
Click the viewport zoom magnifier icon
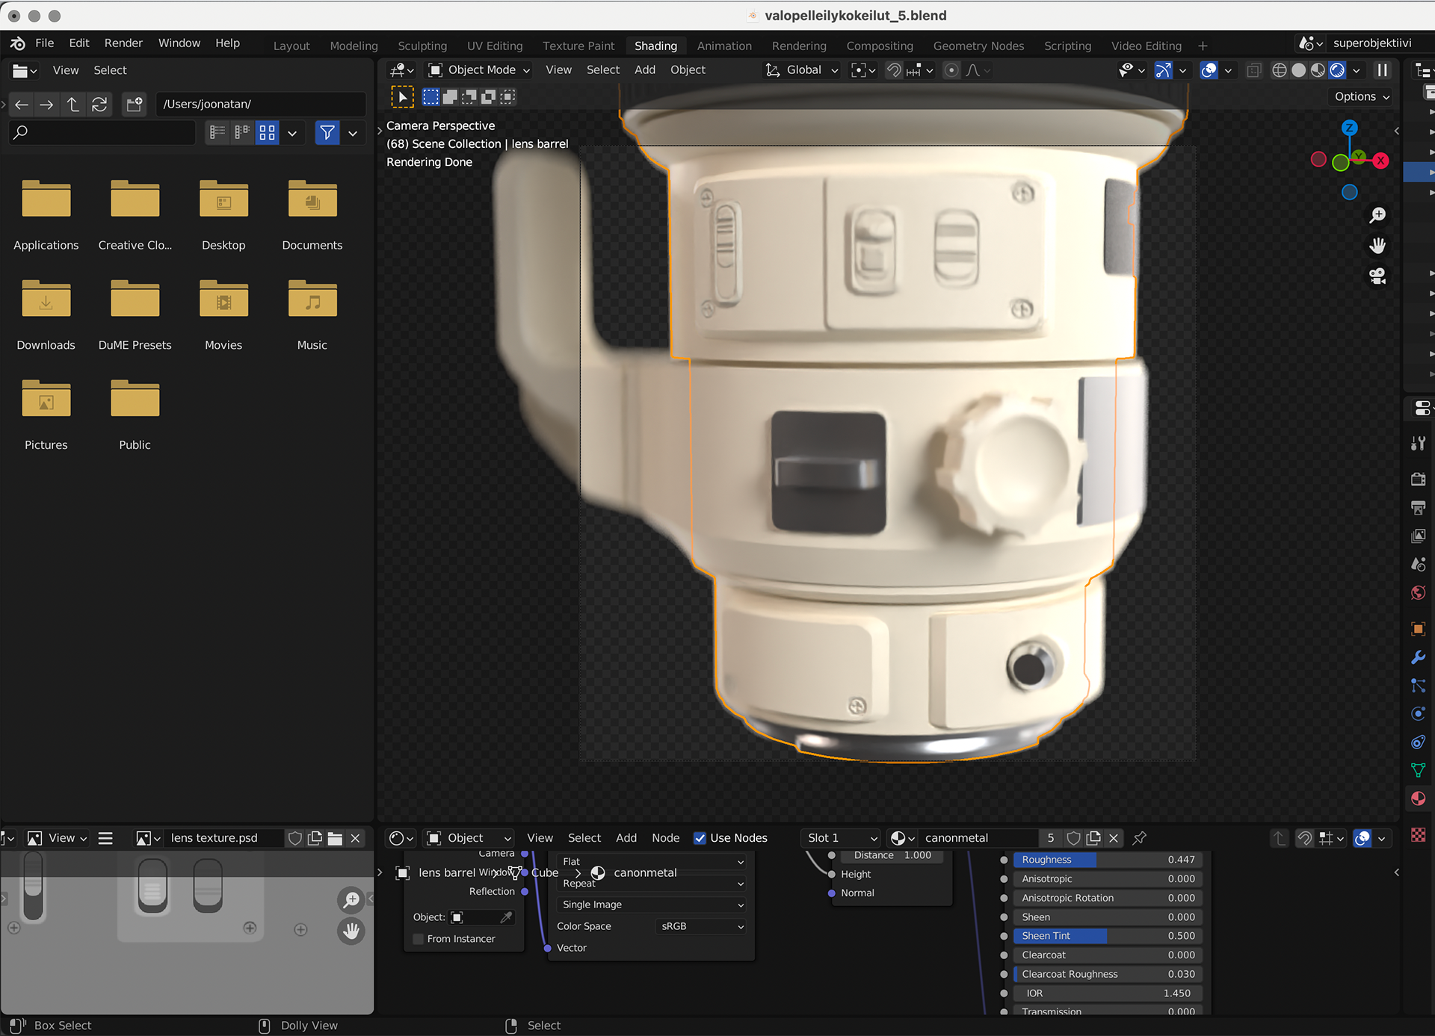[x=1377, y=216]
